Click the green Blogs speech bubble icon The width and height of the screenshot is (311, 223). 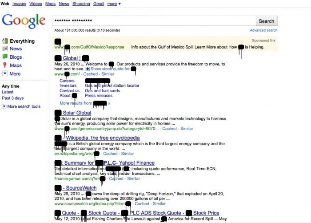(x=5, y=57)
